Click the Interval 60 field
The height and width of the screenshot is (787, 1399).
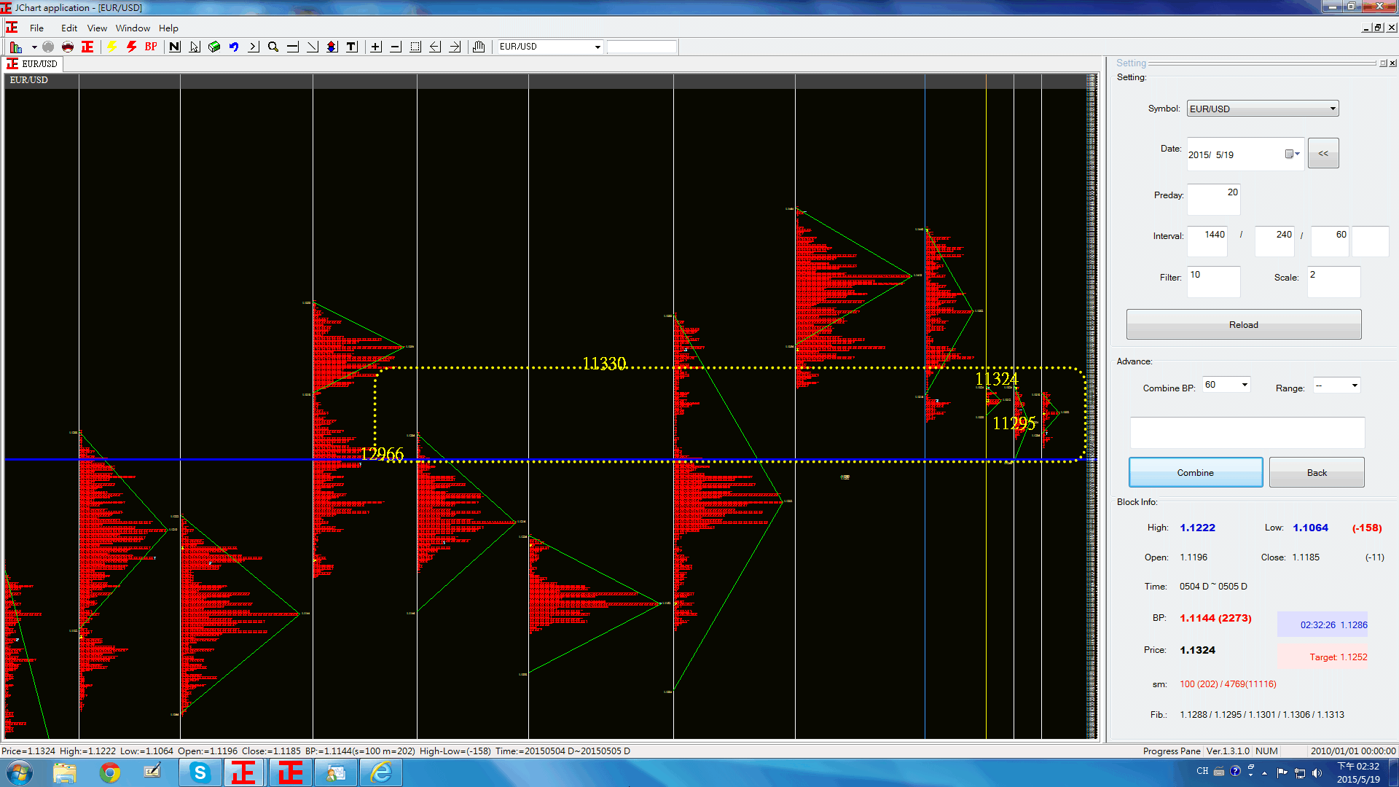(x=1330, y=241)
